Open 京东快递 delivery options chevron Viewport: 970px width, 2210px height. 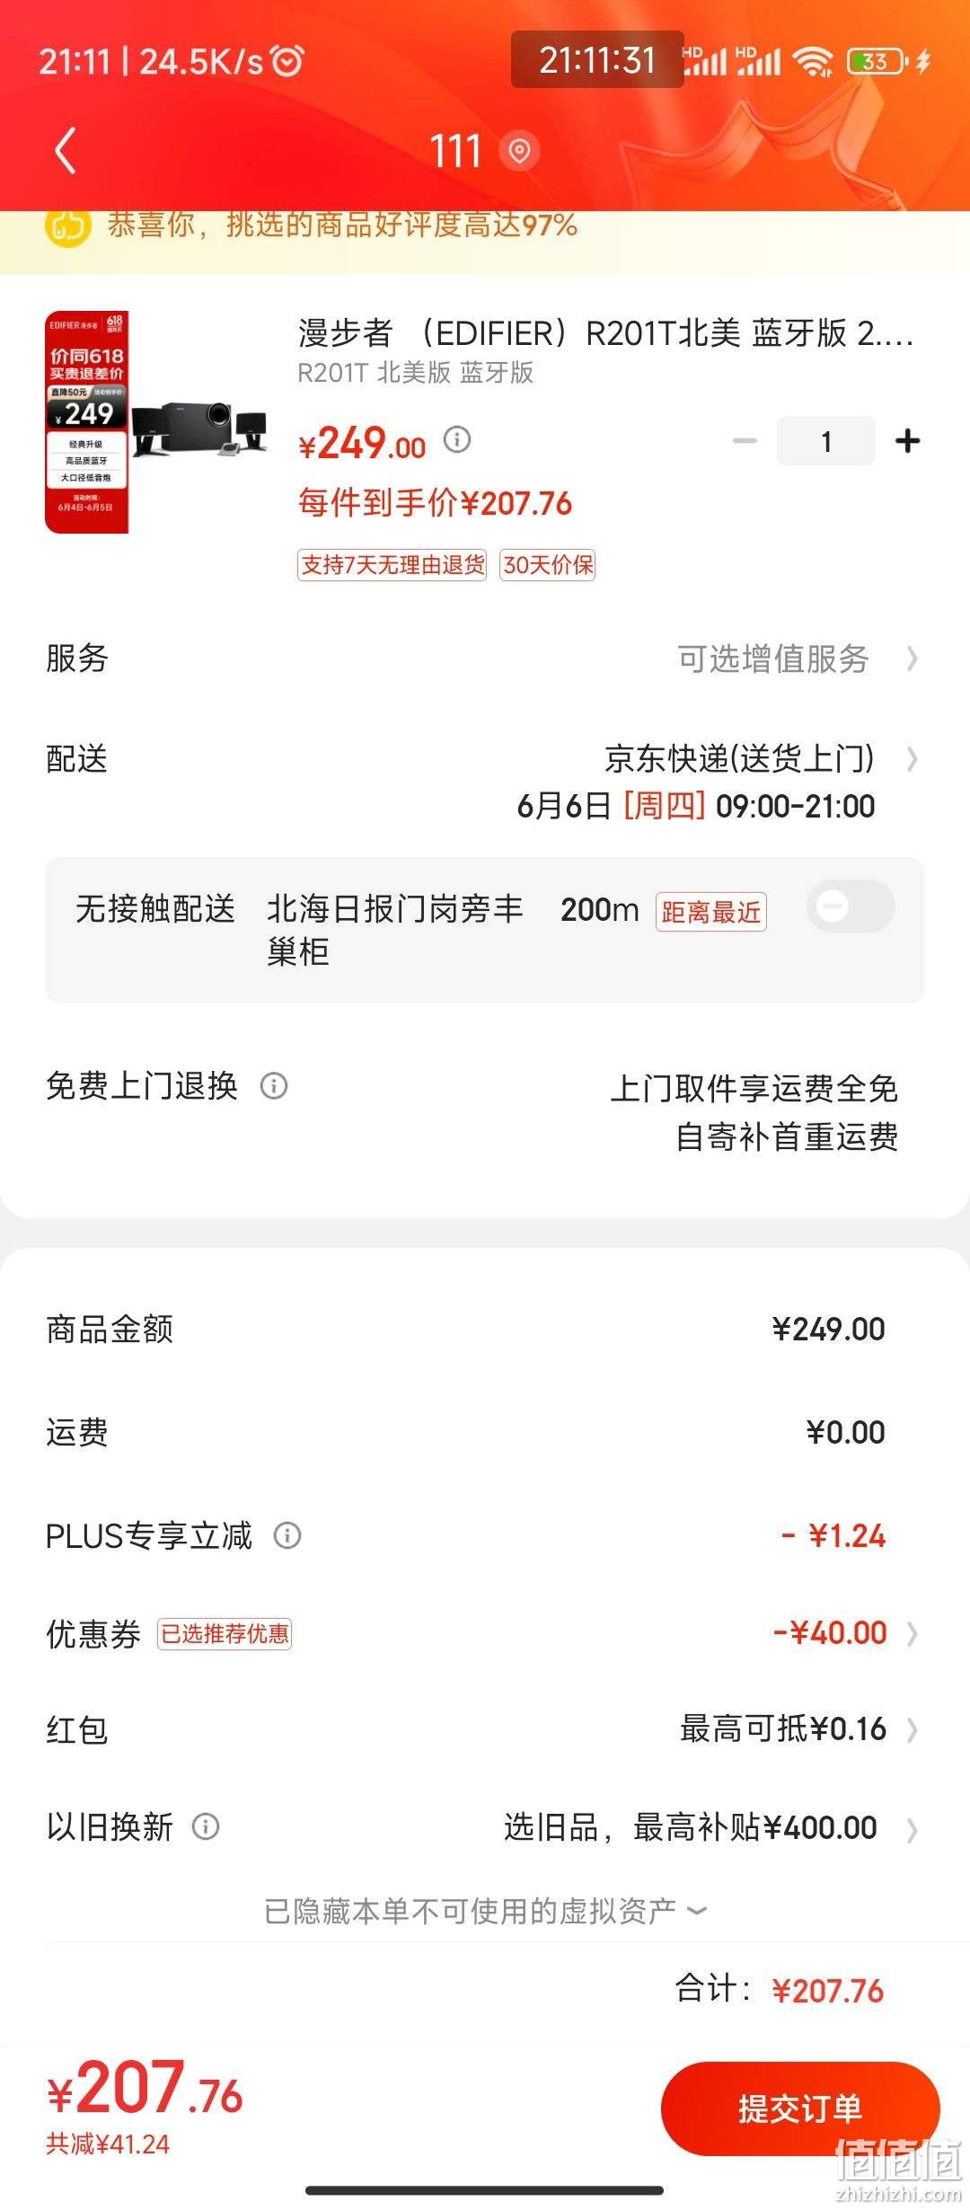click(x=912, y=759)
